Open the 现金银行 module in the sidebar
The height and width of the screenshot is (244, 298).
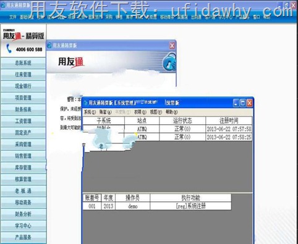[23, 86]
